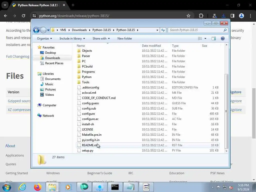Select VM1 in the address breadcrumb
Viewport: 256px width, 192px height.
pyautogui.click(x=63, y=30)
